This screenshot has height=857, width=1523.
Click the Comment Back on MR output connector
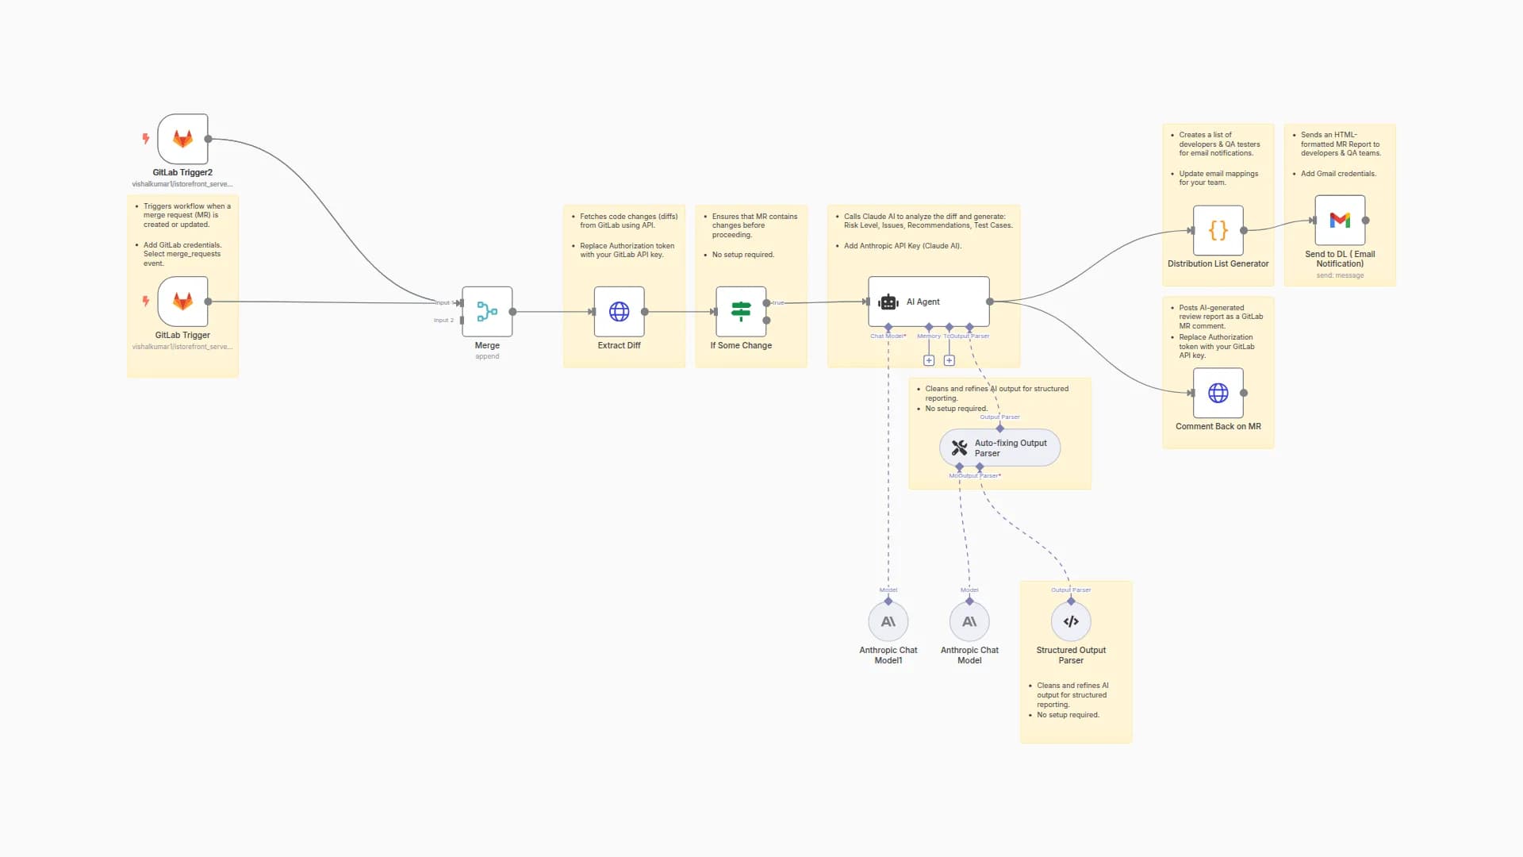point(1244,393)
